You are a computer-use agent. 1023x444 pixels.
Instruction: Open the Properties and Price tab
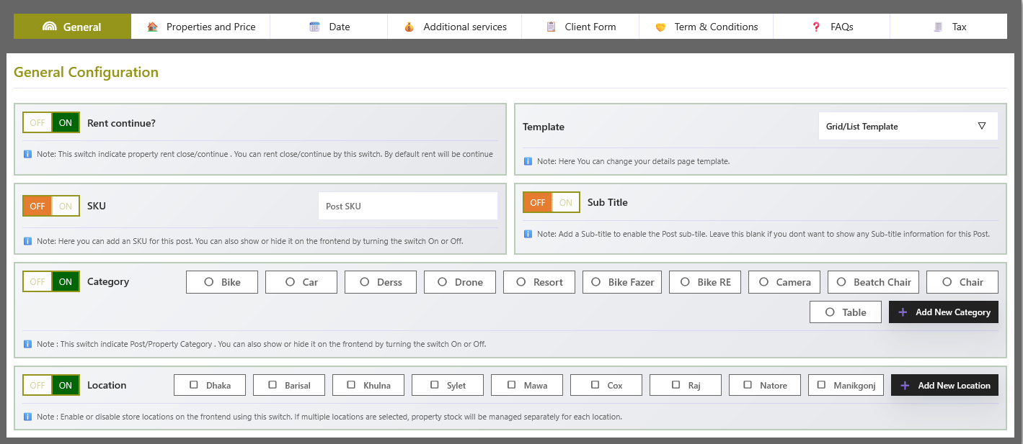coord(200,27)
